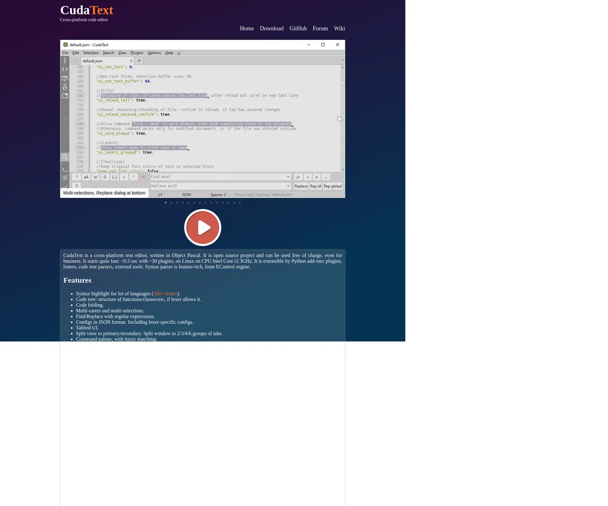The height and width of the screenshot is (506, 608).
Task: Switch to the default.json tab
Action: click(93, 61)
